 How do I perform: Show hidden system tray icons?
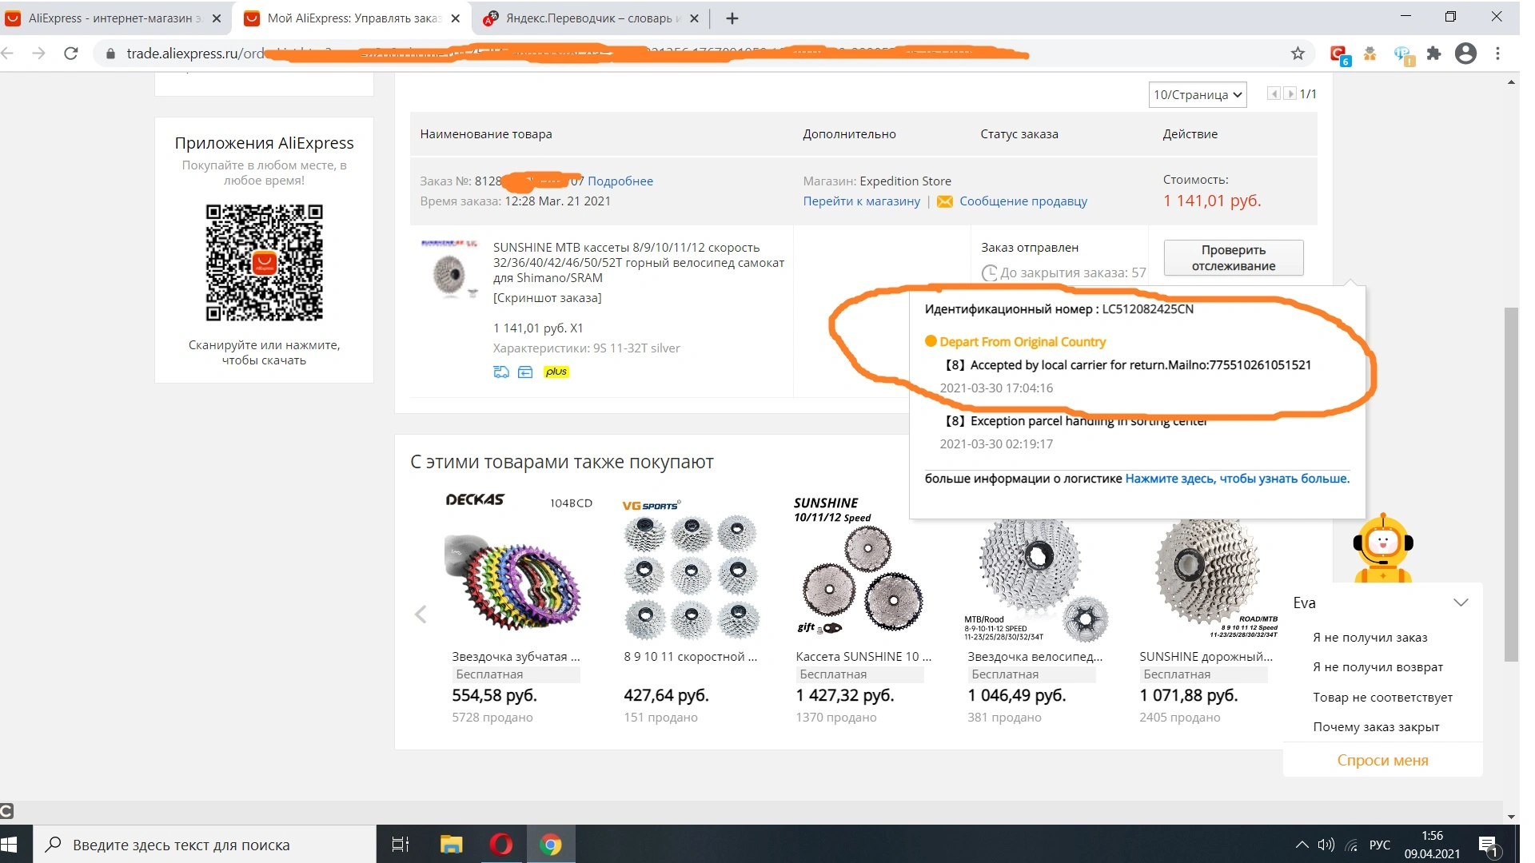(1302, 845)
